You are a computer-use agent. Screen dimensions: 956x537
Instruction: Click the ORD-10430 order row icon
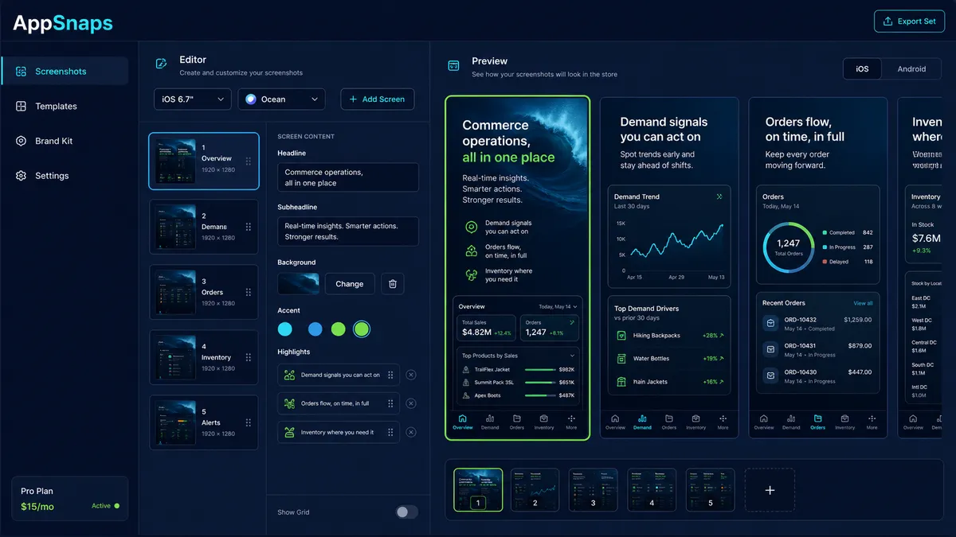point(770,376)
